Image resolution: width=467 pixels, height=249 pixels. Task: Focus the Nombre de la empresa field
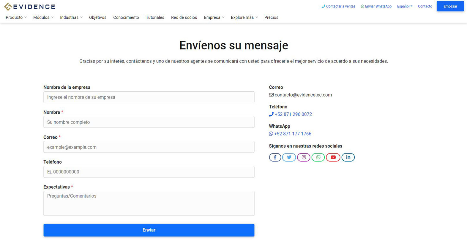[149, 97]
